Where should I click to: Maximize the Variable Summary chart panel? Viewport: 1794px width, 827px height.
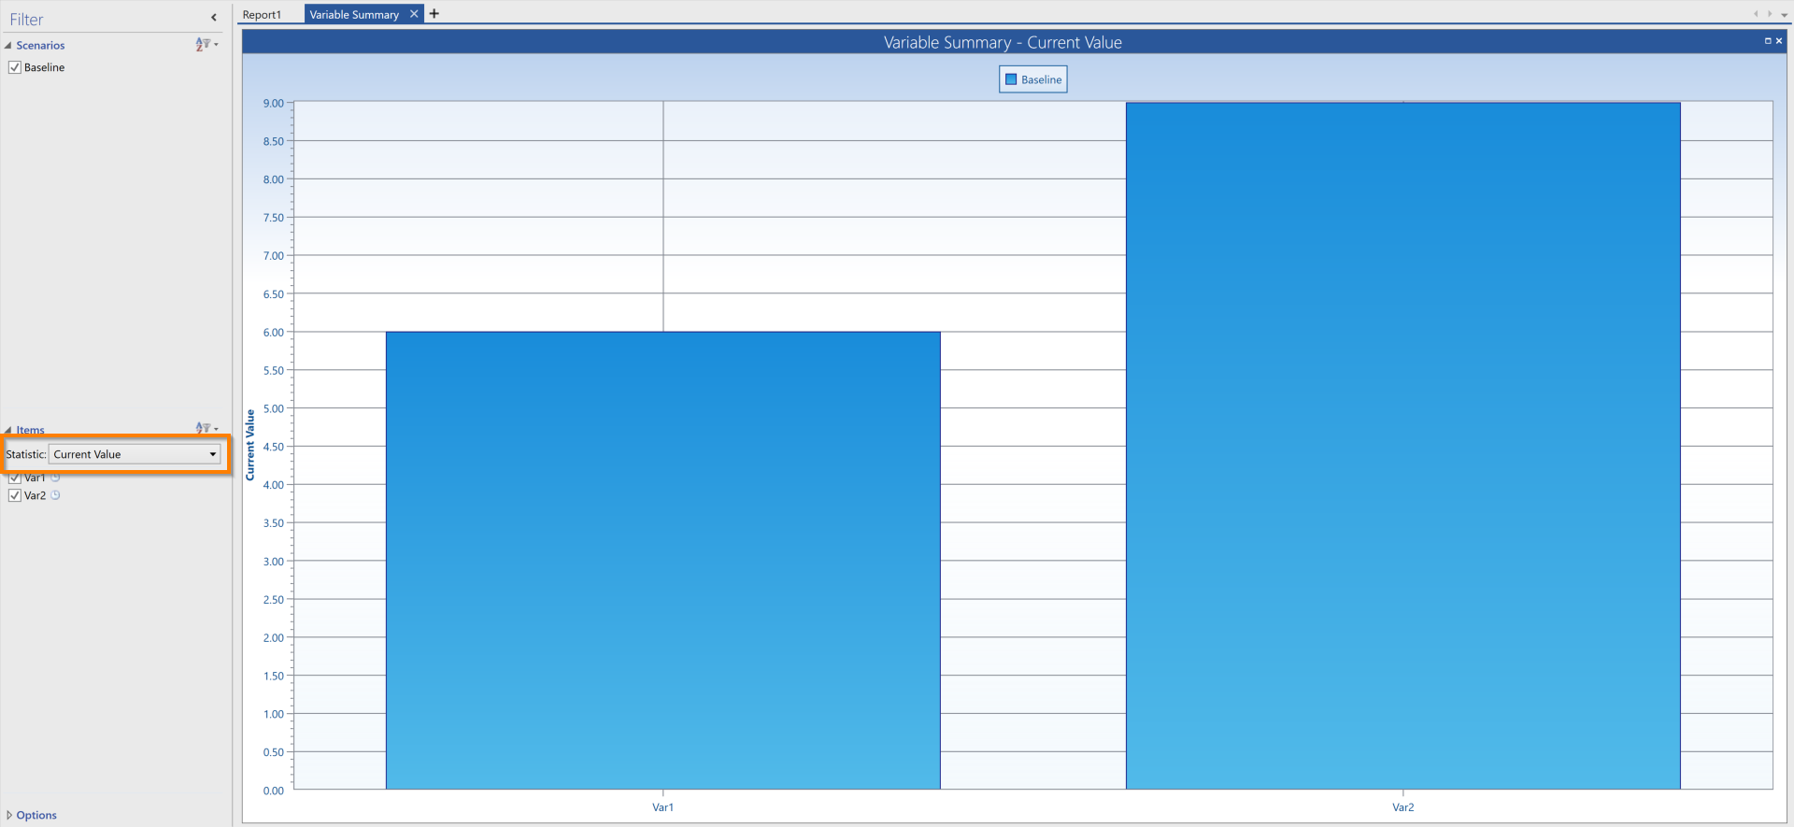[1768, 41]
